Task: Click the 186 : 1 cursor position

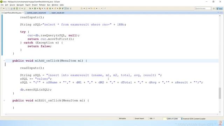Action: point(152,119)
